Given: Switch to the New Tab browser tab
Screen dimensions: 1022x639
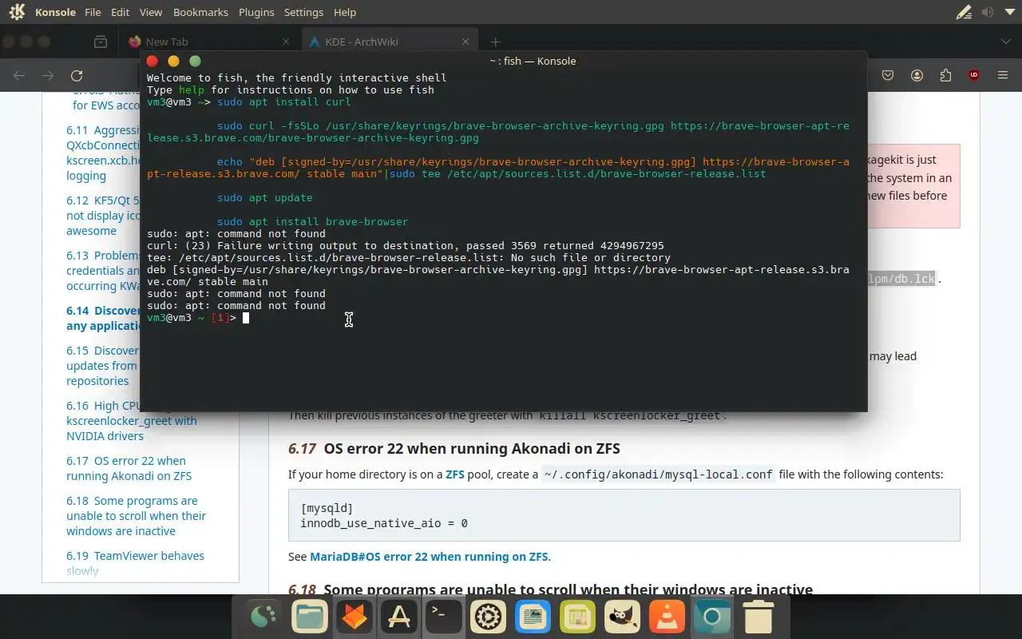Looking at the screenshot, I should pos(211,42).
